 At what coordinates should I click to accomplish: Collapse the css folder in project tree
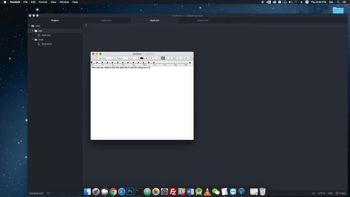click(33, 31)
